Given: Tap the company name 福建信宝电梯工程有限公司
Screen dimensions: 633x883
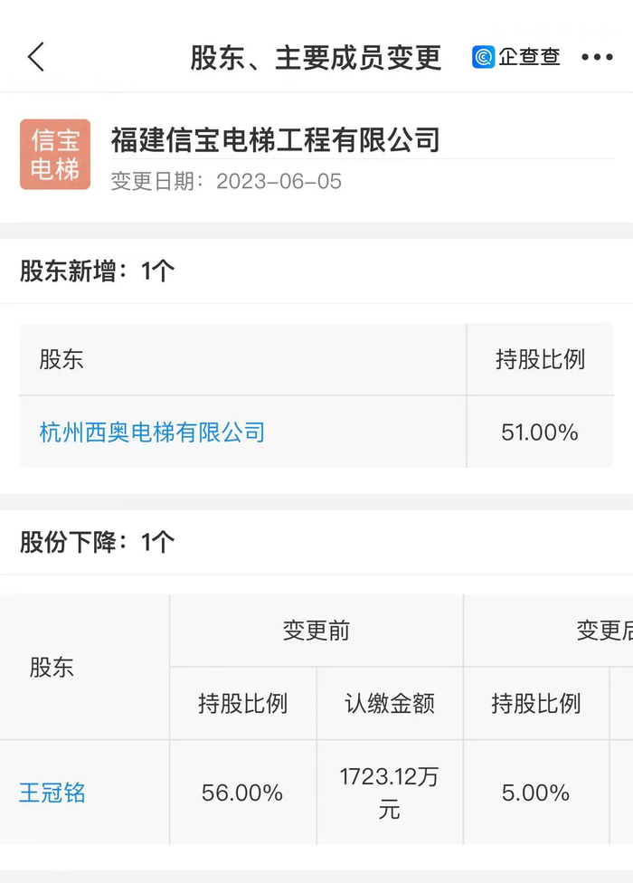Looking at the screenshot, I should [275, 140].
